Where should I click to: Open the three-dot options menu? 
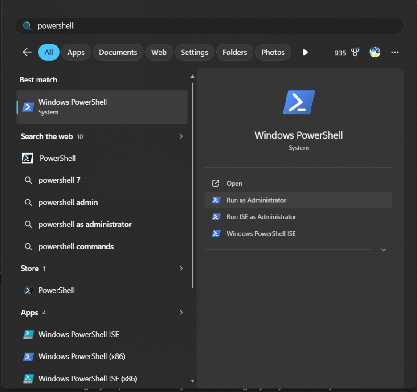coord(395,53)
